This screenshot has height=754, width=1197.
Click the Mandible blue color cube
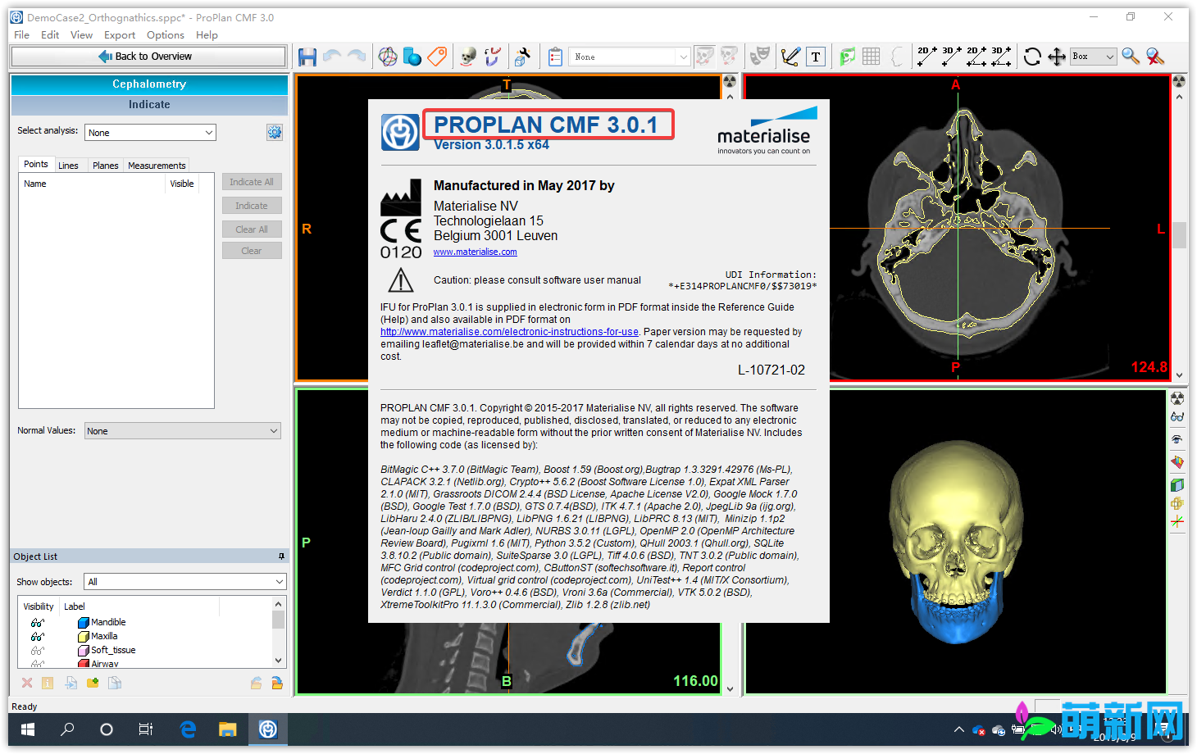click(82, 622)
